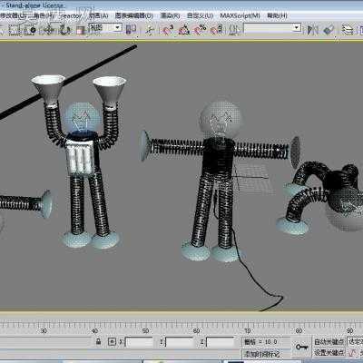Click frame 70 on the timeline
363x363 pixels.
pos(248,331)
